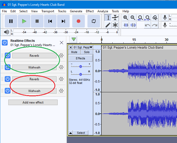The image size is (177, 143).
Task: Open settings gear for second Wahwah
Action: pyautogui.click(x=61, y=91)
